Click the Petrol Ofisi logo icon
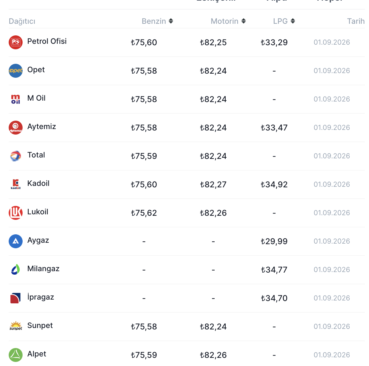This screenshot has width=369, height=366. pyautogui.click(x=16, y=42)
